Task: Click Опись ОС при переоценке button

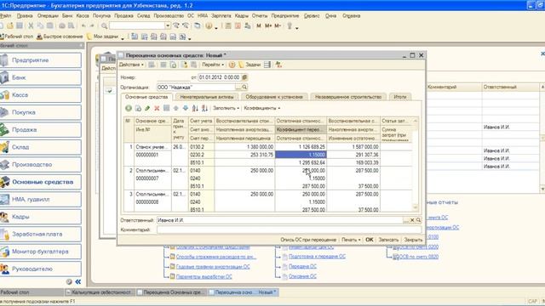Action: [x=308, y=240]
